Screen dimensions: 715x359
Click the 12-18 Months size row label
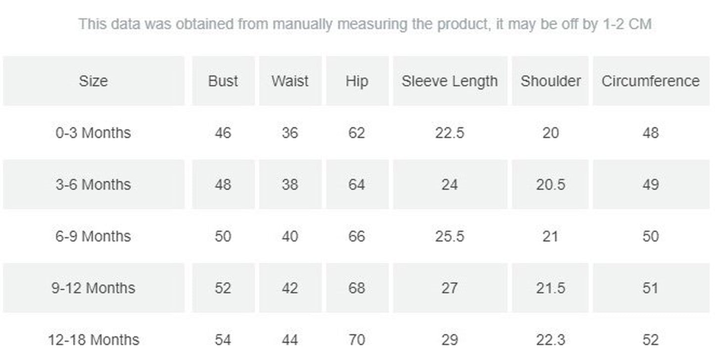tap(93, 340)
